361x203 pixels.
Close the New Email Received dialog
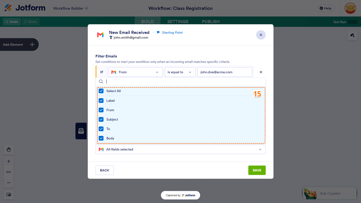tap(261, 35)
